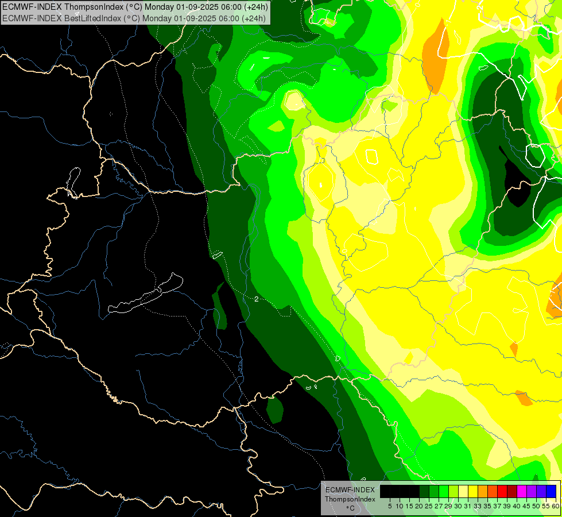Click the 'ECMWF-INDEX' label in the legend
The width and height of the screenshot is (562, 517).
[x=350, y=490]
